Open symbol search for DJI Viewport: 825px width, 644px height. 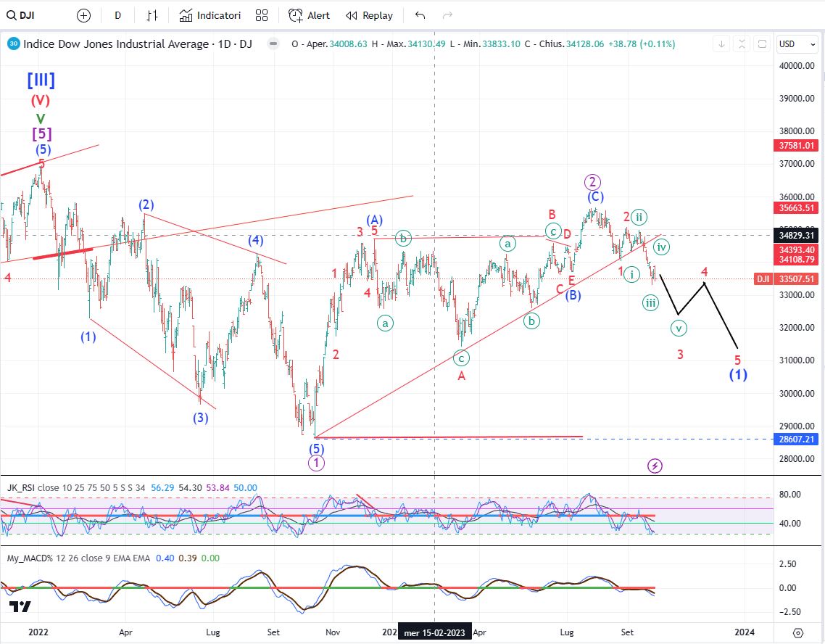click(x=21, y=15)
